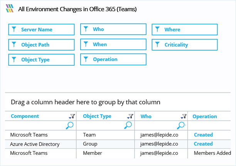Open the Criticality filter box
This screenshot has width=236, height=166.
(185, 45)
